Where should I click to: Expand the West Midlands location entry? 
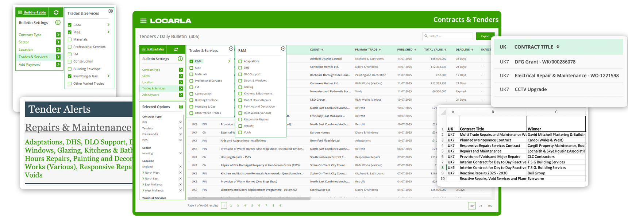click(143, 190)
